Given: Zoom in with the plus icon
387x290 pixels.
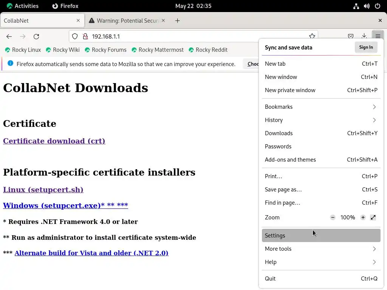Looking at the screenshot, I should pos(363,217).
